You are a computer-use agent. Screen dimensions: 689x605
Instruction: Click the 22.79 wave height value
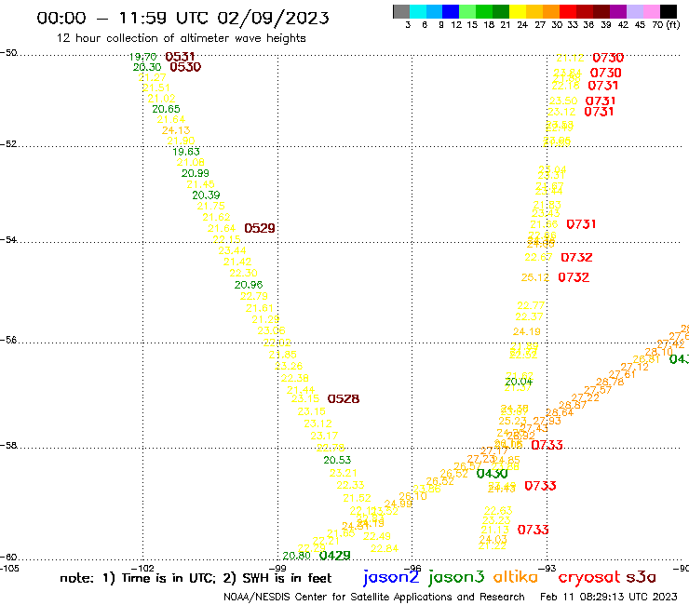pos(254,297)
